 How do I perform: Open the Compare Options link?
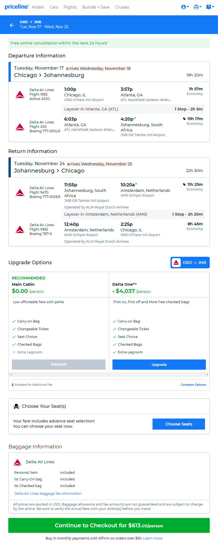193,385
